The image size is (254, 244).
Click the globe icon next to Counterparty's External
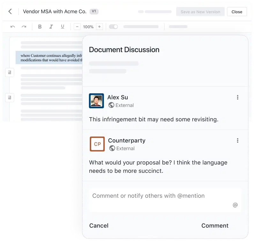point(112,148)
